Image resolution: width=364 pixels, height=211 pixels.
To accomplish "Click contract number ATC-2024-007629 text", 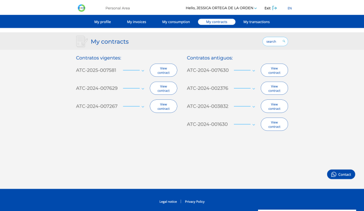I will click(x=96, y=88).
